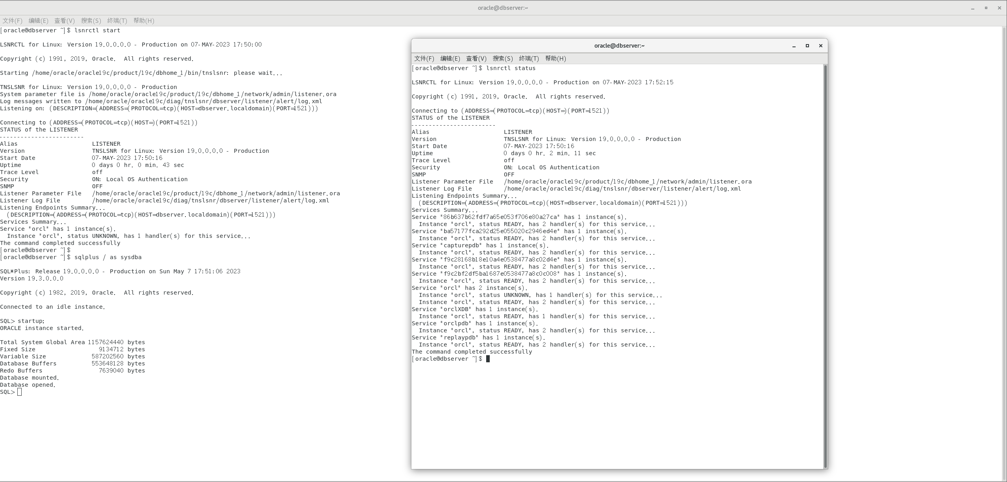The height and width of the screenshot is (482, 1007).
Task: Click the 'Fixed Size' 9134712 bytes line
Action: pos(72,349)
